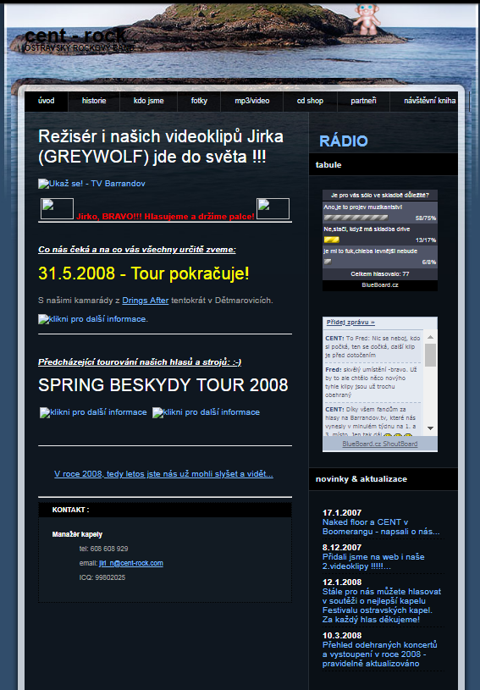The height and width of the screenshot is (690, 480).
Task: Follow the 'Drings After' link
Action: 146,300
